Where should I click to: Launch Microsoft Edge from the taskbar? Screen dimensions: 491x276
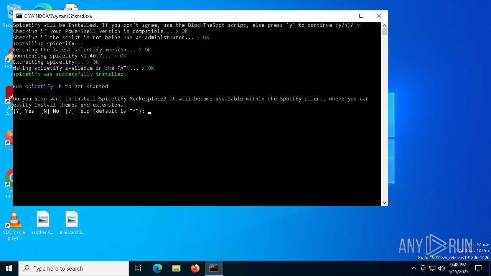pyautogui.click(x=158, y=268)
